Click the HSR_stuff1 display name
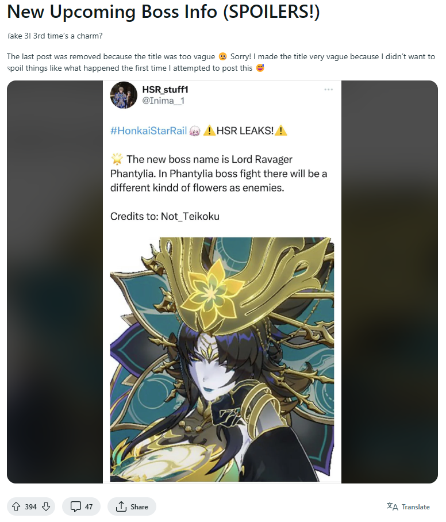This screenshot has height=522, width=446. (165, 90)
